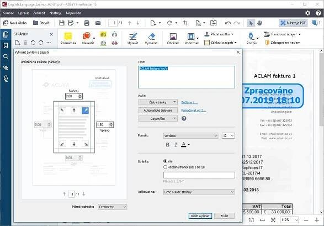Select top-left header position arrow
This screenshot has height=226, width=324.
pyautogui.click(x=62, y=111)
